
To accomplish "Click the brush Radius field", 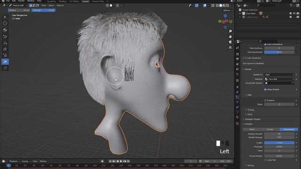I will (19, 10).
